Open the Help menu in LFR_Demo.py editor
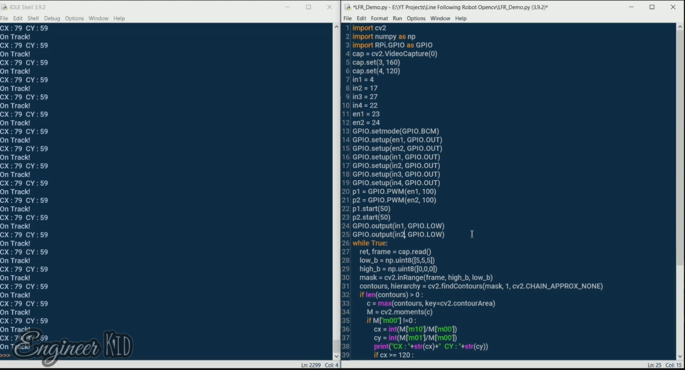 pos(461,18)
